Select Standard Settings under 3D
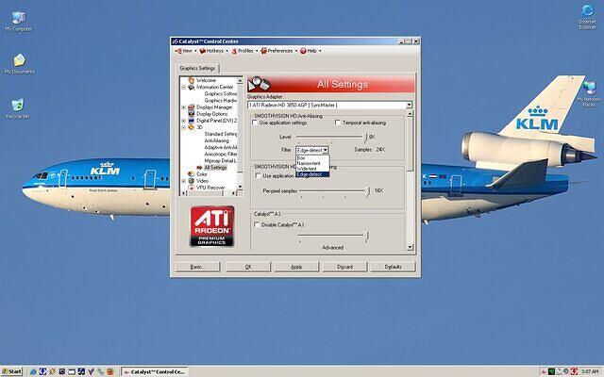The width and height of the screenshot is (604, 377). tap(220, 134)
